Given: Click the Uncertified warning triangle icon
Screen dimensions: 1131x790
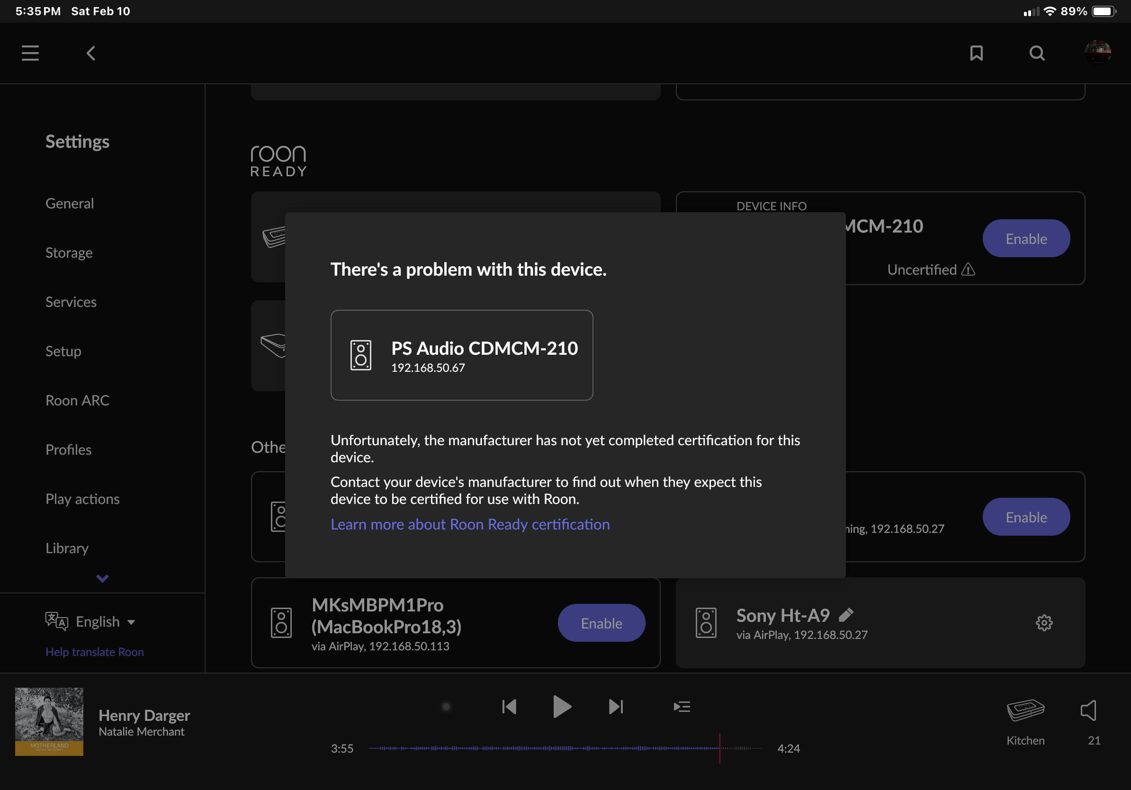Looking at the screenshot, I should coord(968,269).
